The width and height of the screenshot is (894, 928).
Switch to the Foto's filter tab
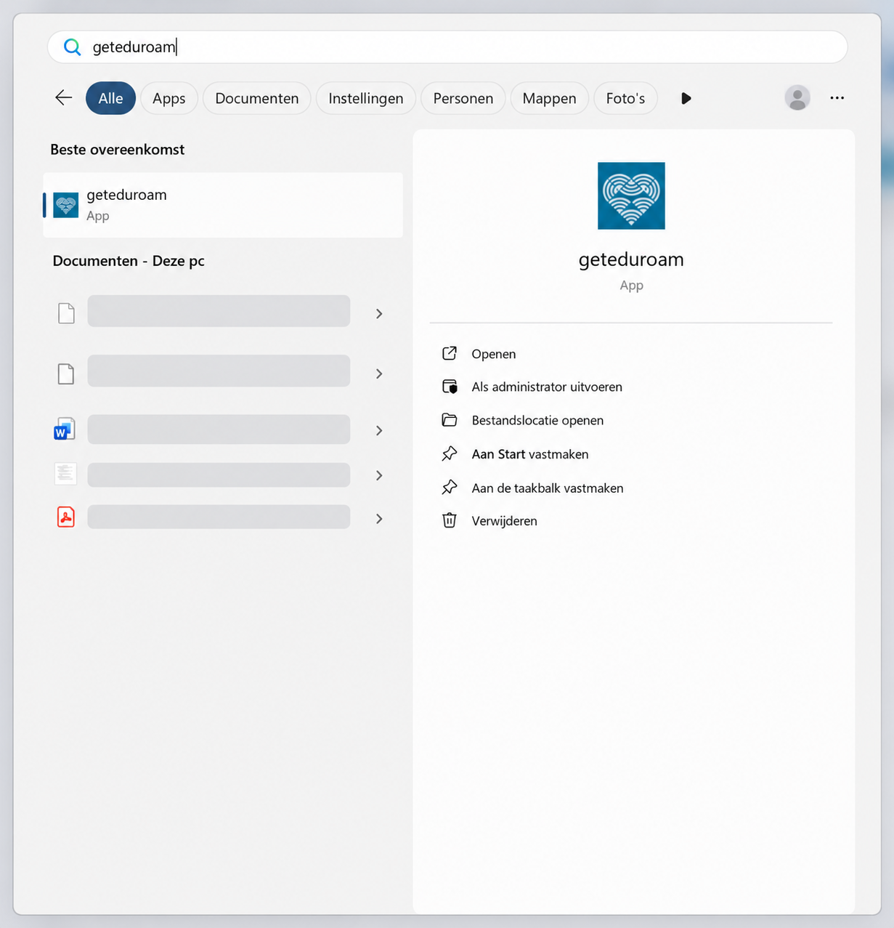(x=626, y=98)
